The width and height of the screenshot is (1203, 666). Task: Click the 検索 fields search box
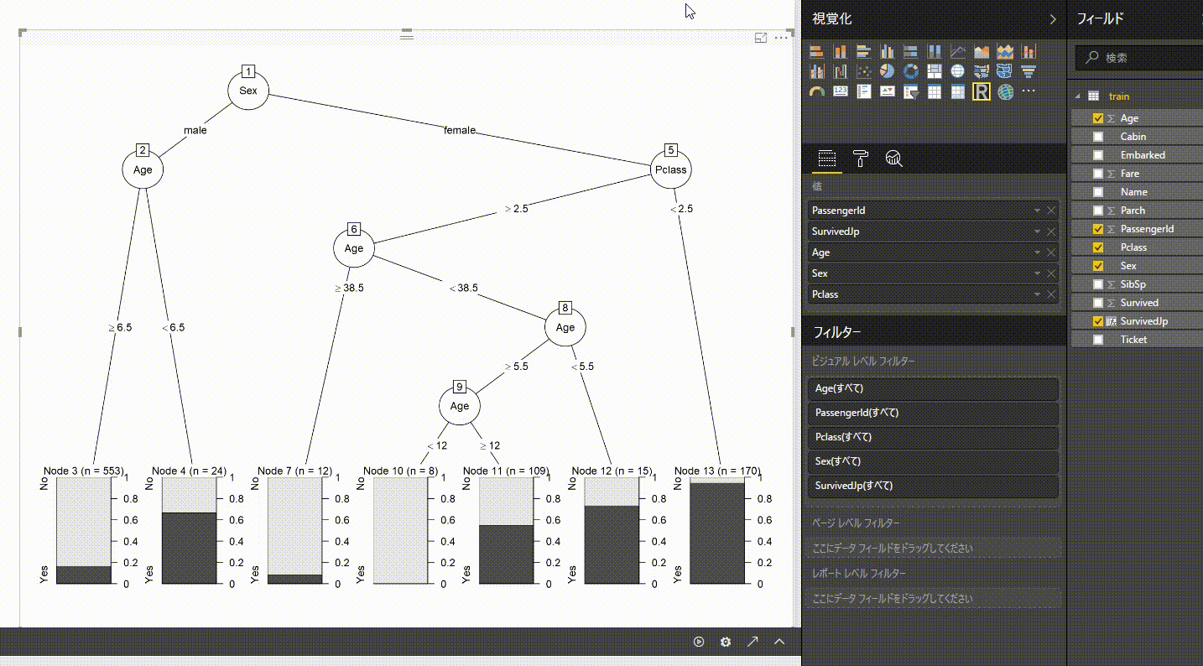pos(1140,58)
